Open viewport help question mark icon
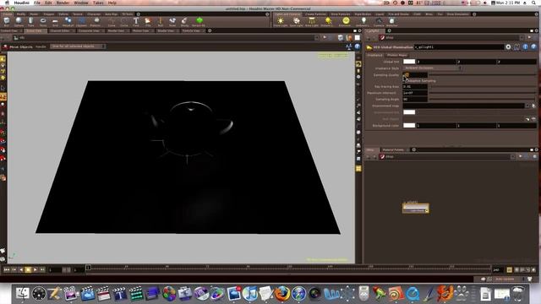 click(x=357, y=46)
